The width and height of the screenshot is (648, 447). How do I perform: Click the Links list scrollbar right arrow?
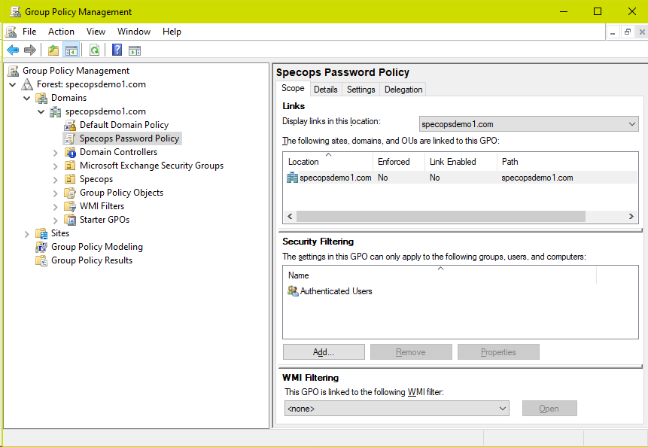(x=631, y=216)
